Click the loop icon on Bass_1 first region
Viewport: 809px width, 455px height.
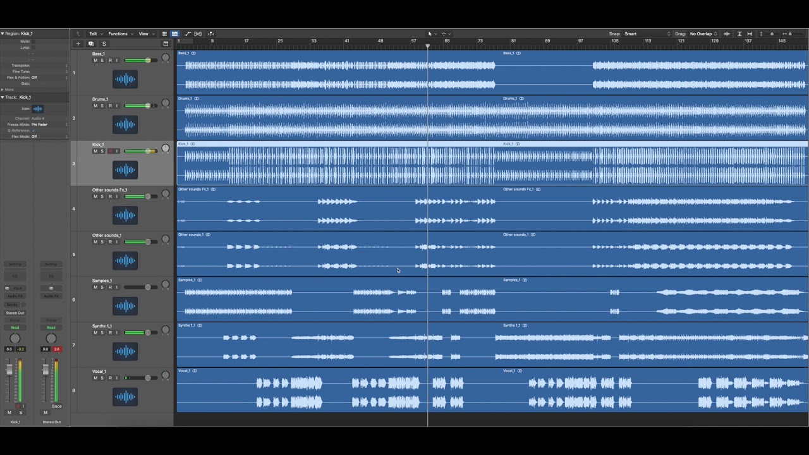click(x=193, y=53)
